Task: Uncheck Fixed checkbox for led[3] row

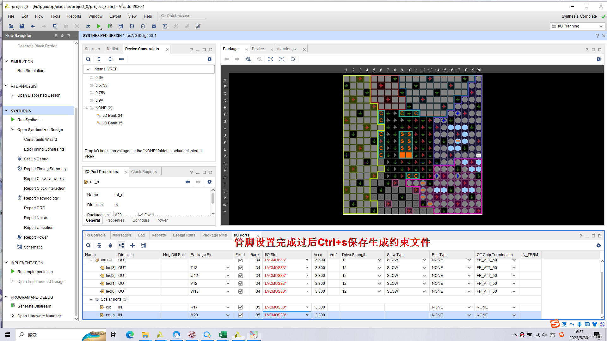Action: point(241,268)
